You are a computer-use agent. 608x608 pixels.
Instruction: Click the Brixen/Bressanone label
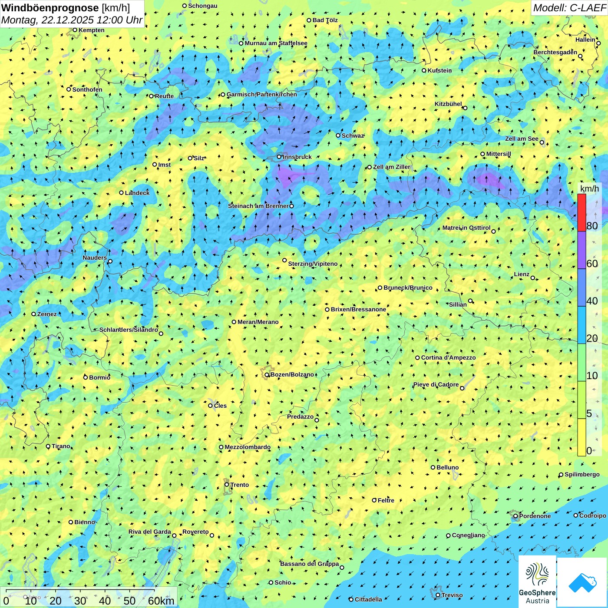358,309
